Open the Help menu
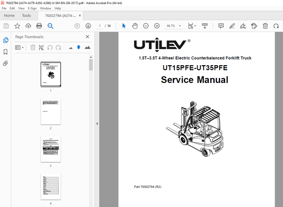The height and width of the screenshot is (207, 283). (x=58, y=8)
